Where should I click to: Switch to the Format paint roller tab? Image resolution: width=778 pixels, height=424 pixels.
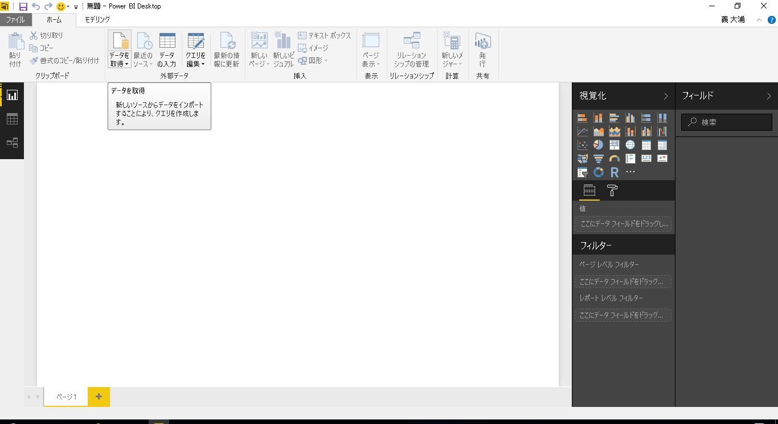coord(612,190)
